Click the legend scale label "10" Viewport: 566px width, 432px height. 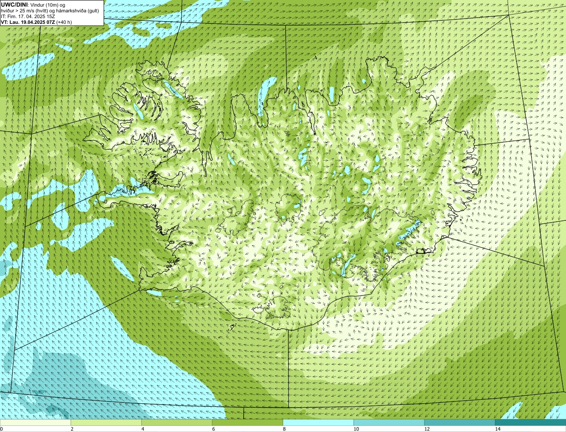click(x=356, y=429)
